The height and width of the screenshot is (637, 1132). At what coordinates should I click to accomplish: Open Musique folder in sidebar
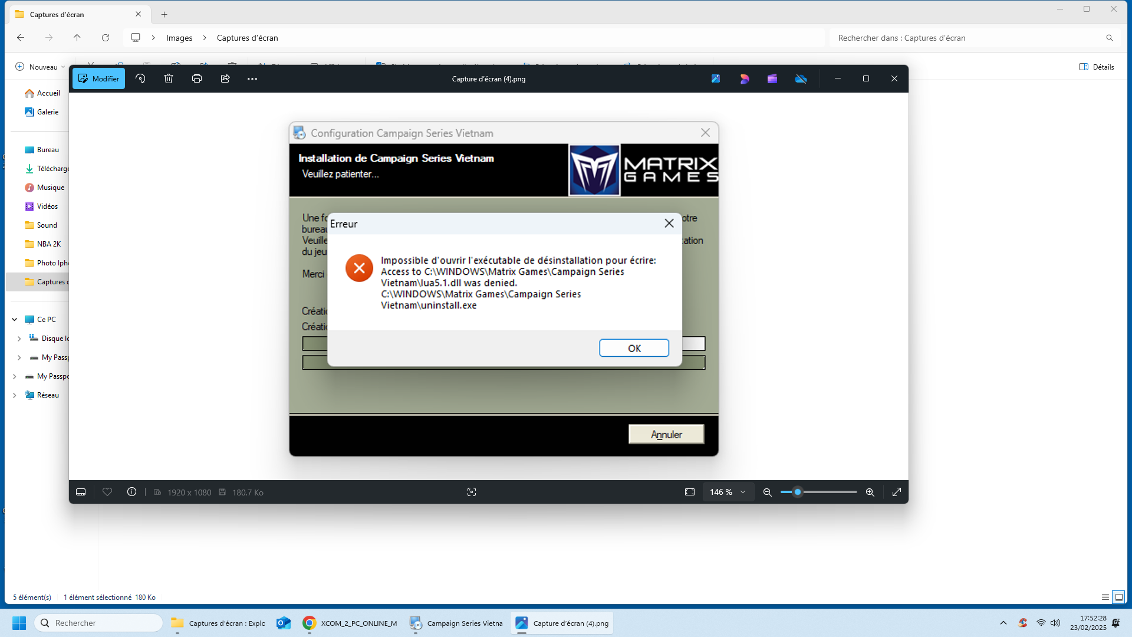coord(44,188)
